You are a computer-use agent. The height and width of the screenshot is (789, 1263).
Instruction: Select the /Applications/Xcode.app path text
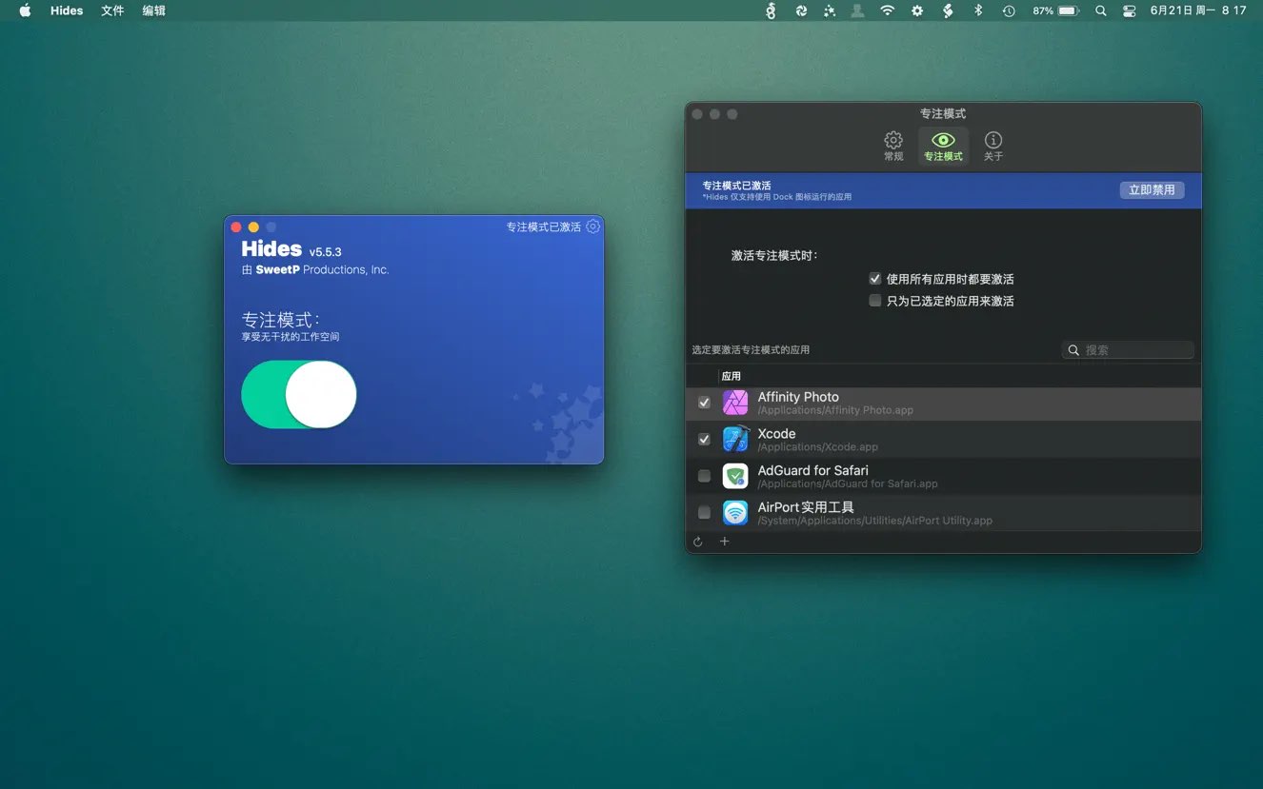pyautogui.click(x=818, y=447)
